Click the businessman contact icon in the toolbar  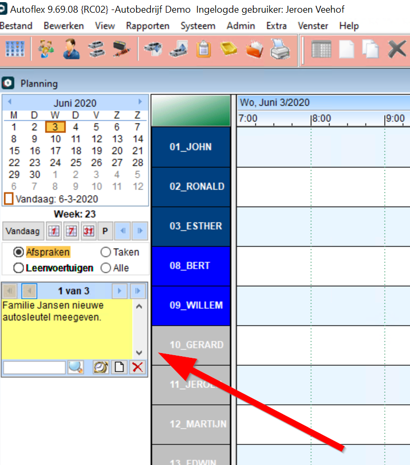click(71, 49)
